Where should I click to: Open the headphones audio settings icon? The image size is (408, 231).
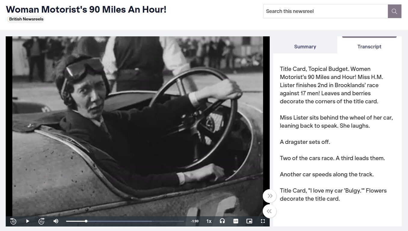(x=222, y=221)
